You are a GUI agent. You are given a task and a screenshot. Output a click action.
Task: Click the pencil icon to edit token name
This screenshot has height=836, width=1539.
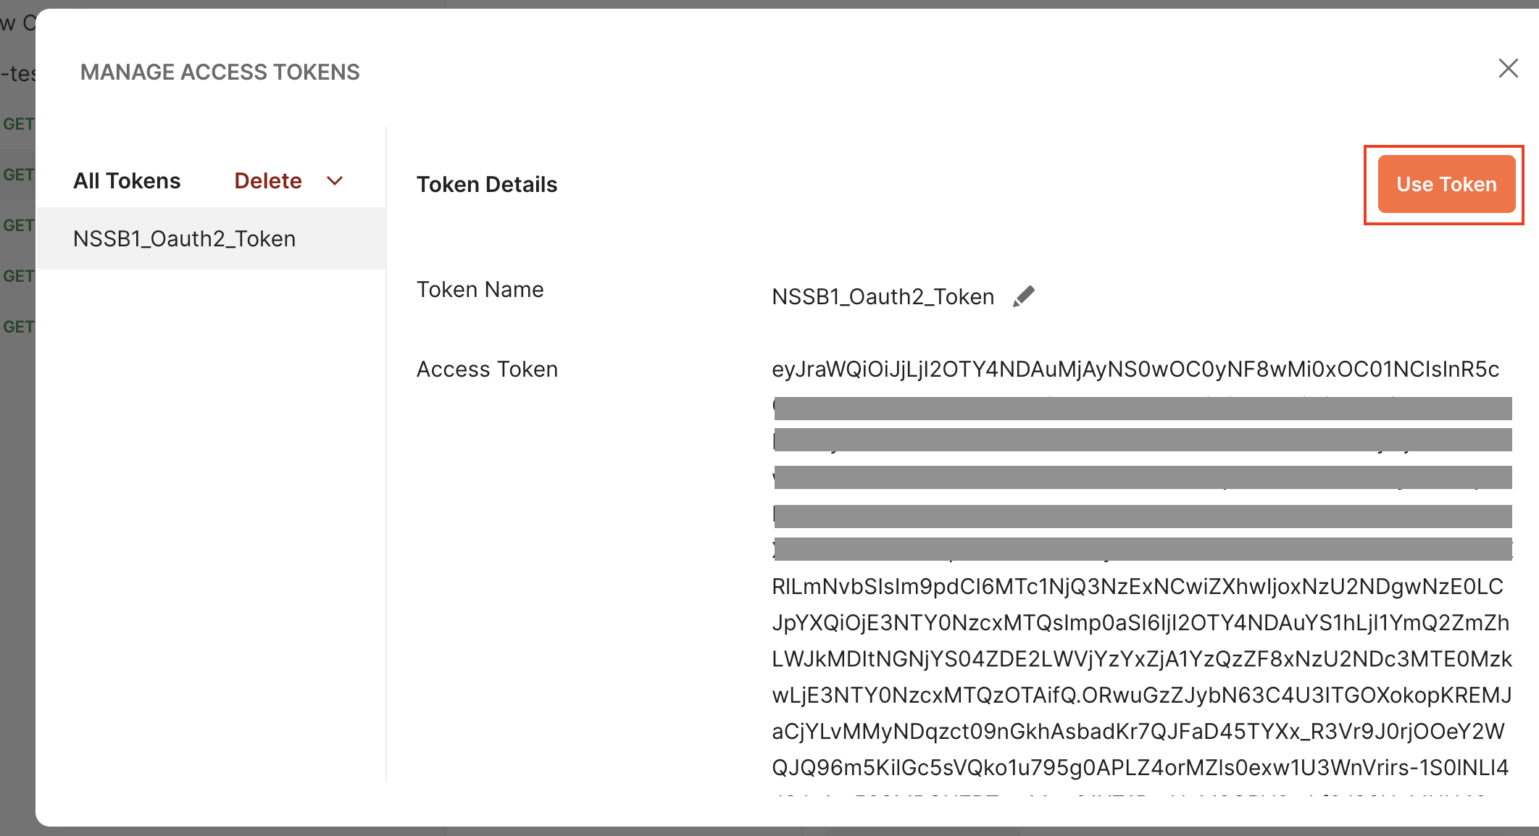(x=1024, y=296)
